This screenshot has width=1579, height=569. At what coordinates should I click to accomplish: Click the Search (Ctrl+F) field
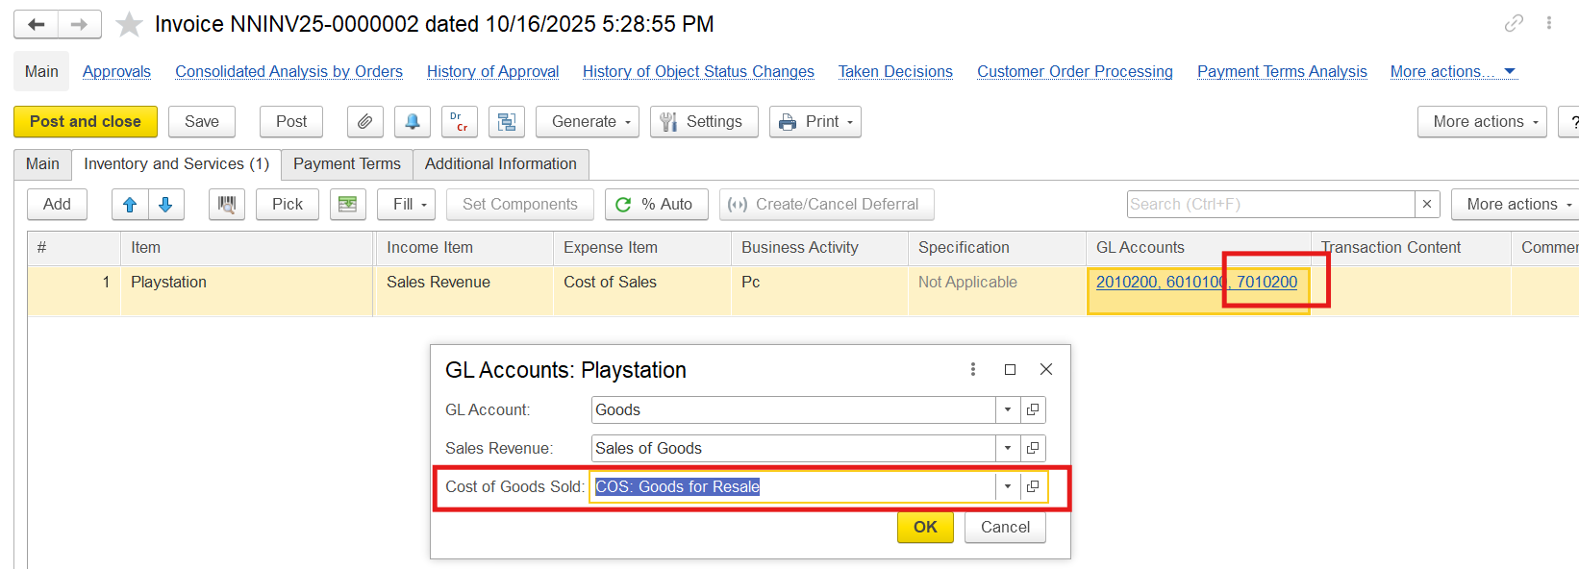click(1269, 205)
